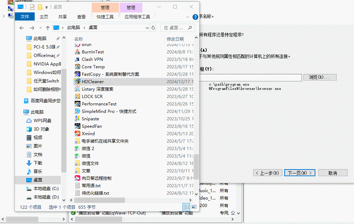Open the 文件 menu
Viewport: 354px width, 224px height.
[x=24, y=16]
